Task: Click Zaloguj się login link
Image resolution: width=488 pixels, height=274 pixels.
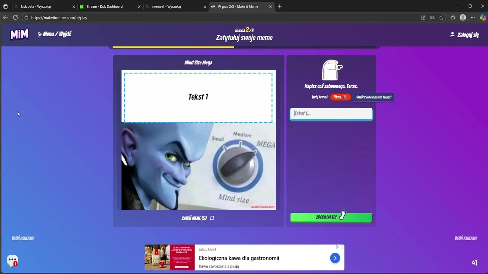Action: (x=464, y=35)
